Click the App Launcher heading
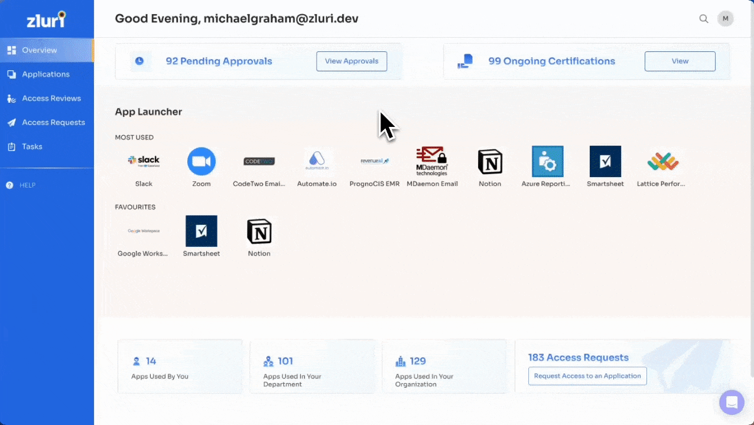 (148, 112)
